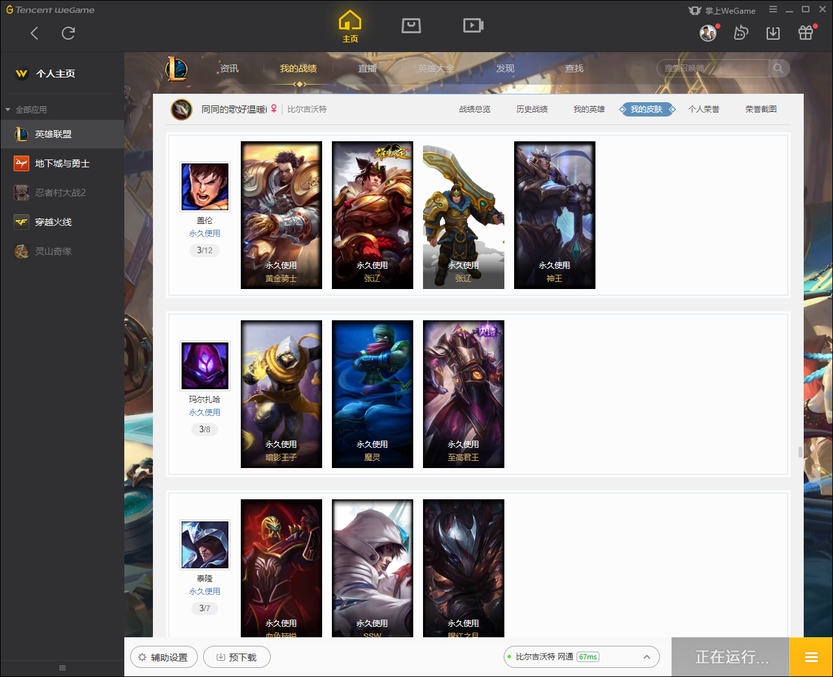Open the download manager icon
Image resolution: width=833 pixels, height=677 pixels.
click(773, 33)
